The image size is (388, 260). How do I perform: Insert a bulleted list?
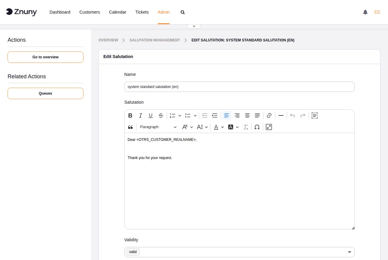pyautogui.click(x=188, y=115)
